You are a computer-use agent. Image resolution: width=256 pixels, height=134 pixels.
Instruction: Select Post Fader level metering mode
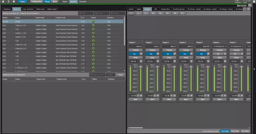click(235, 131)
